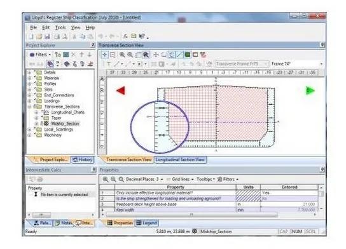Click the zoom in magnifier in section toolbar
The height and width of the screenshot is (249, 346).
(122, 55)
